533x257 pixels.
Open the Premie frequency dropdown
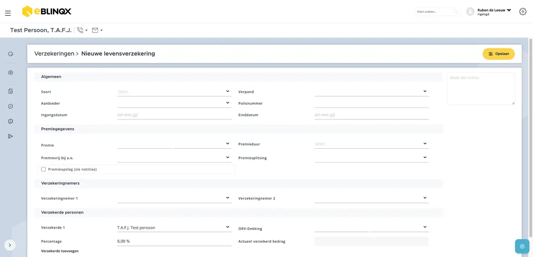[203, 144]
